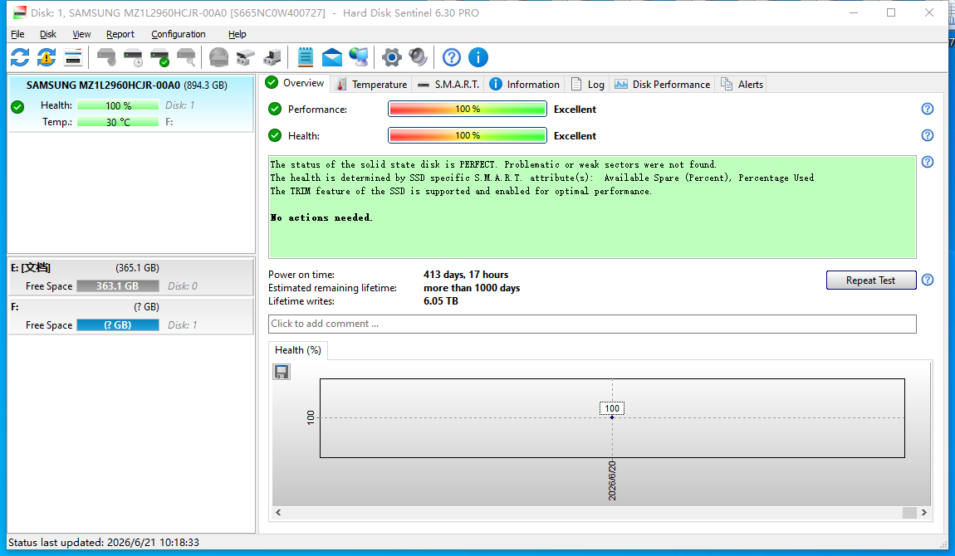955x556 pixels.
Task: Click the speaker sound icon in toolbar
Action: (x=419, y=58)
